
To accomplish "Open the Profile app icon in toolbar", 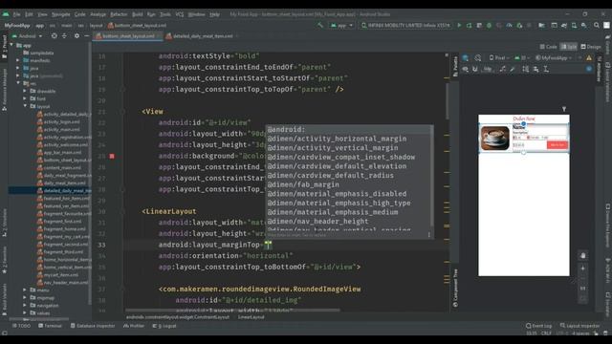I will (509, 26).
